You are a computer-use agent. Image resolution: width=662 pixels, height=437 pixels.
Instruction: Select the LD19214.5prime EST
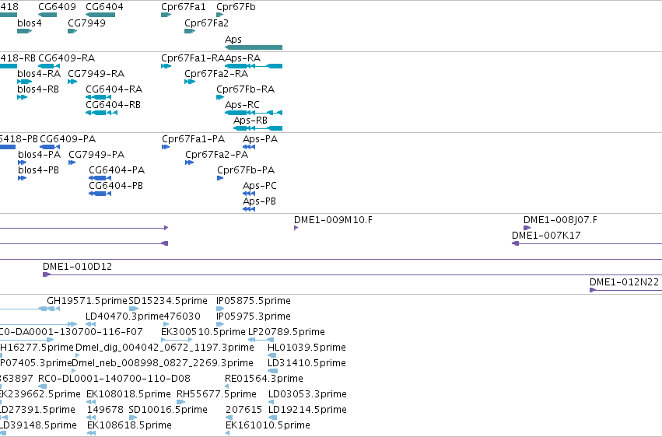(273, 418)
